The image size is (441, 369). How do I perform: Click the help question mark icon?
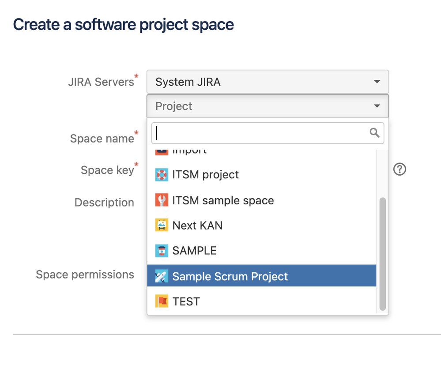[400, 169]
